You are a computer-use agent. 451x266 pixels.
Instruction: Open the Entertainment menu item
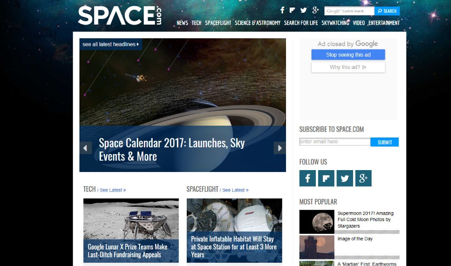click(384, 23)
